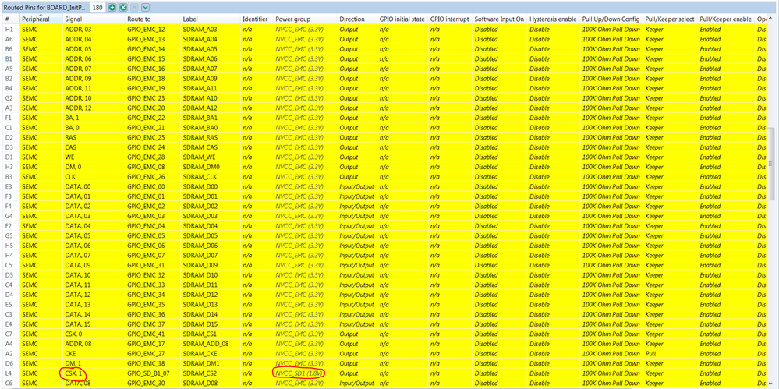This screenshot has height=389, width=779.
Task: Click the routed pins count field showing 180
Action: click(97, 8)
